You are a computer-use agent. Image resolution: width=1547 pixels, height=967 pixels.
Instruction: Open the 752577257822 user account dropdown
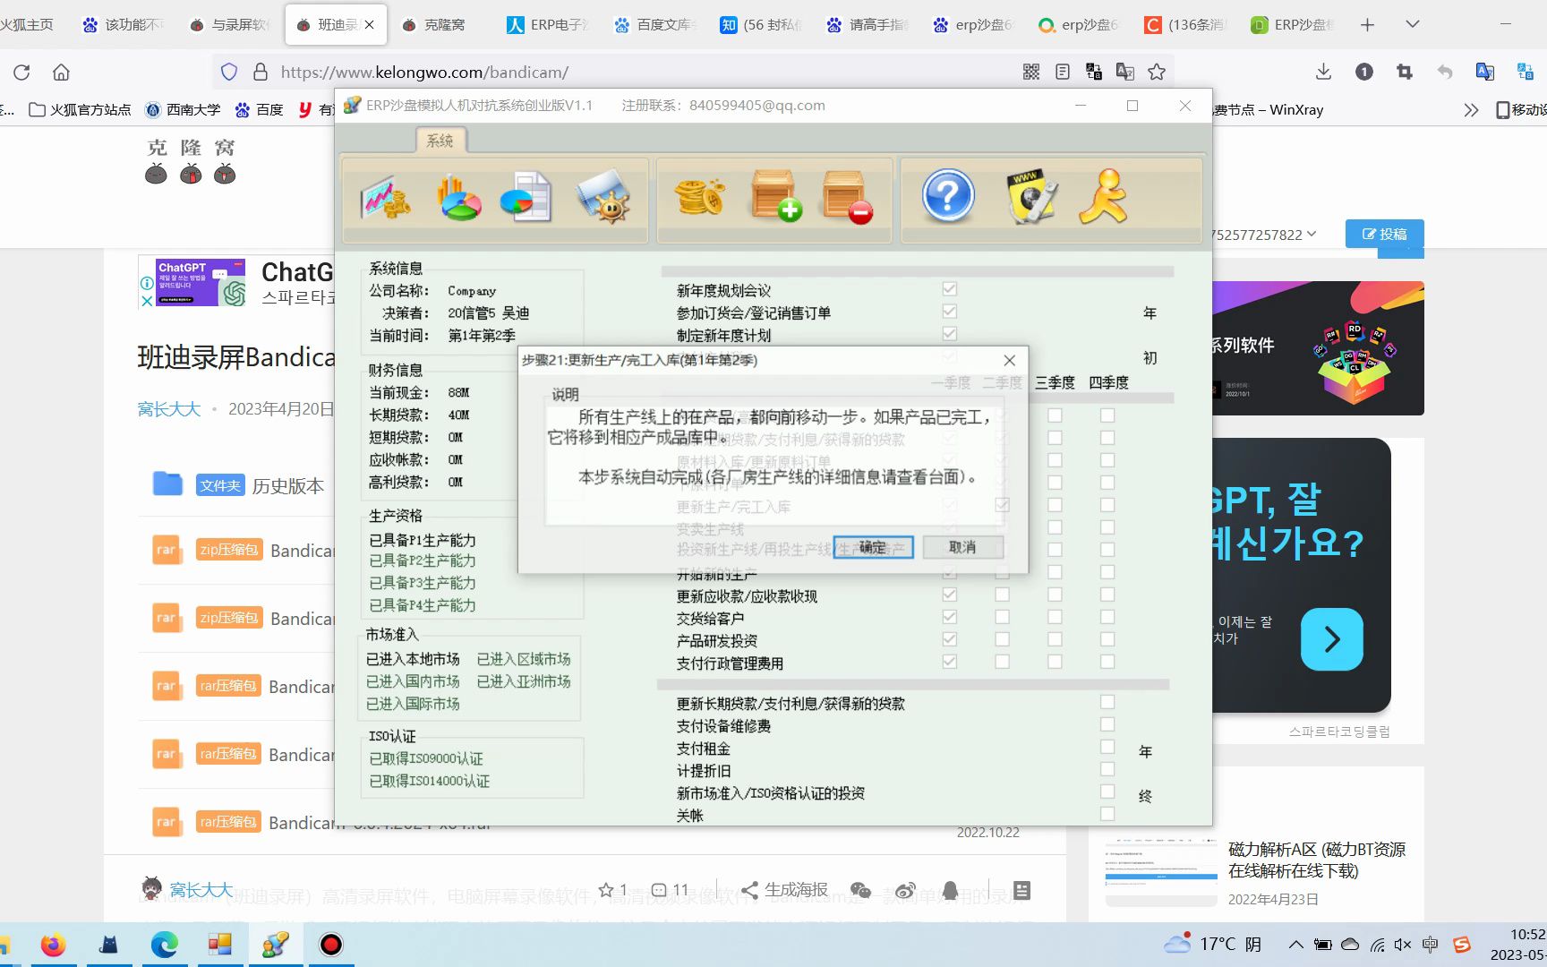tap(1264, 235)
